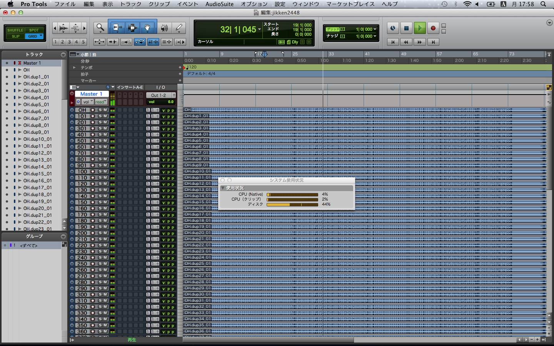
Task: Click the Rewind button
Action: tap(406, 42)
